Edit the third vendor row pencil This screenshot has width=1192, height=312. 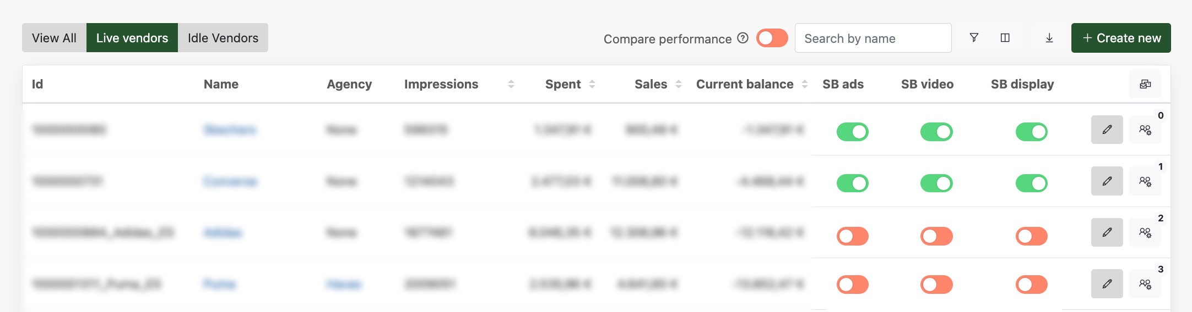pos(1107,232)
